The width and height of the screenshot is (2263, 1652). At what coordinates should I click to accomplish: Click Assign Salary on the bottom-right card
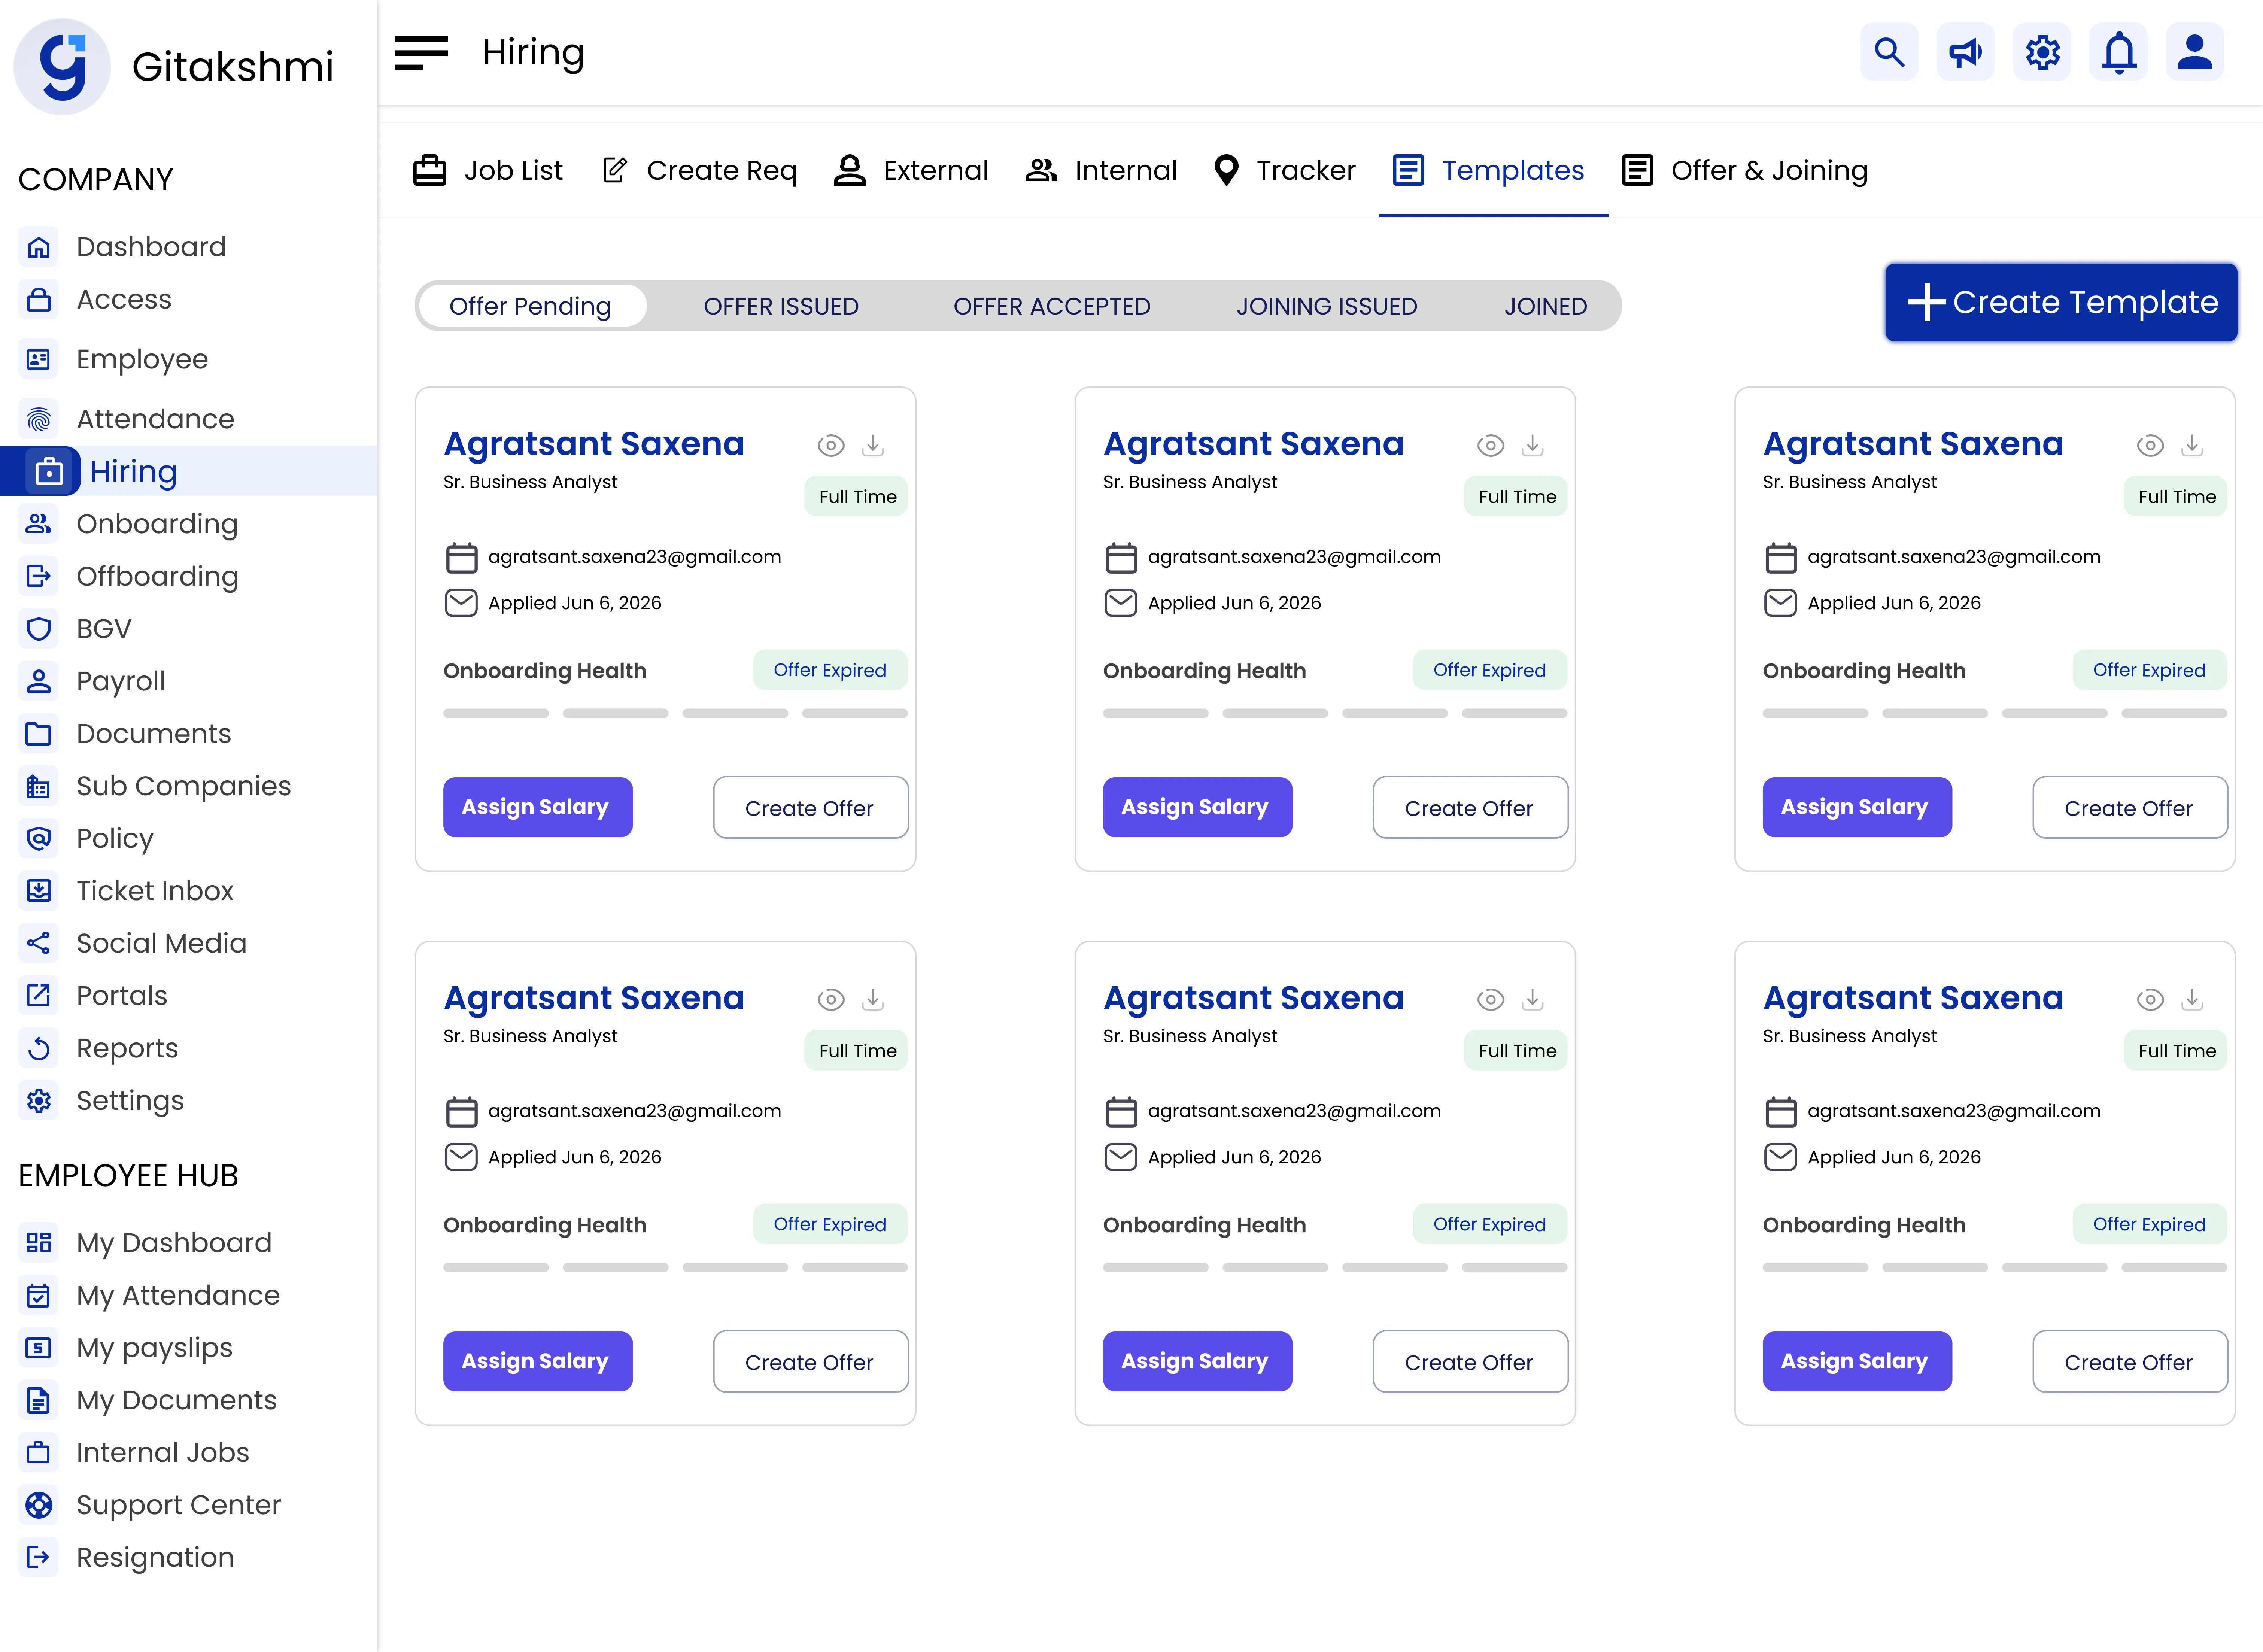[x=1857, y=1361]
